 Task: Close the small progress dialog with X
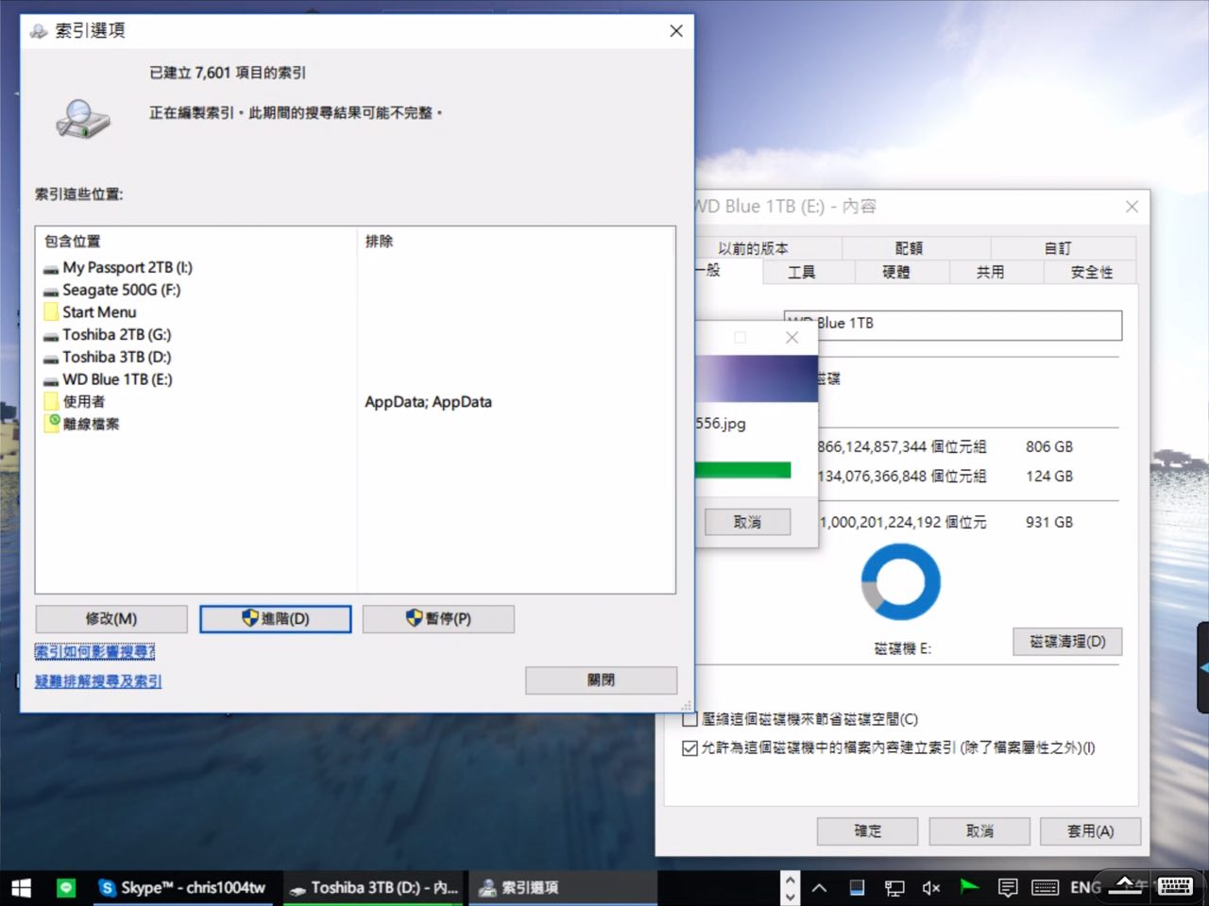(x=792, y=338)
